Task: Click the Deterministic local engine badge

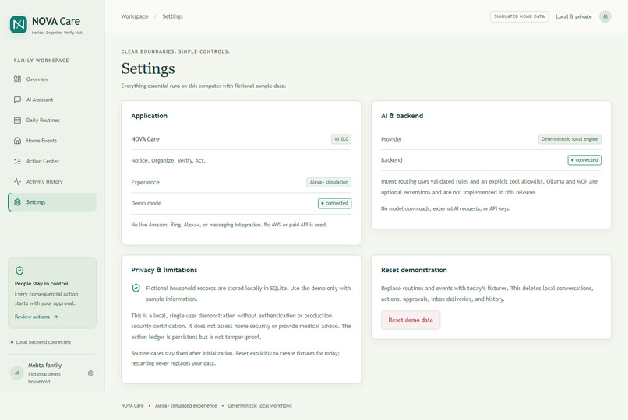Action: point(570,139)
